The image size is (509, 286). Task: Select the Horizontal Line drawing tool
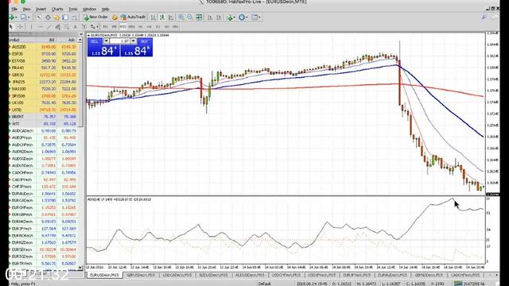click(x=41, y=26)
